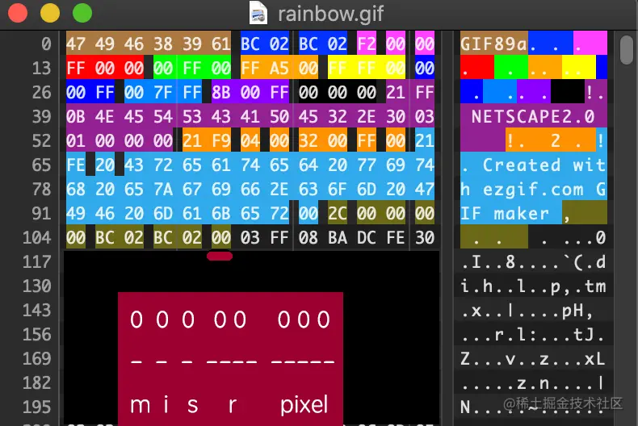This screenshot has height=426, width=638.
Task: Select hex byte BA in row 104
Action: click(x=338, y=237)
